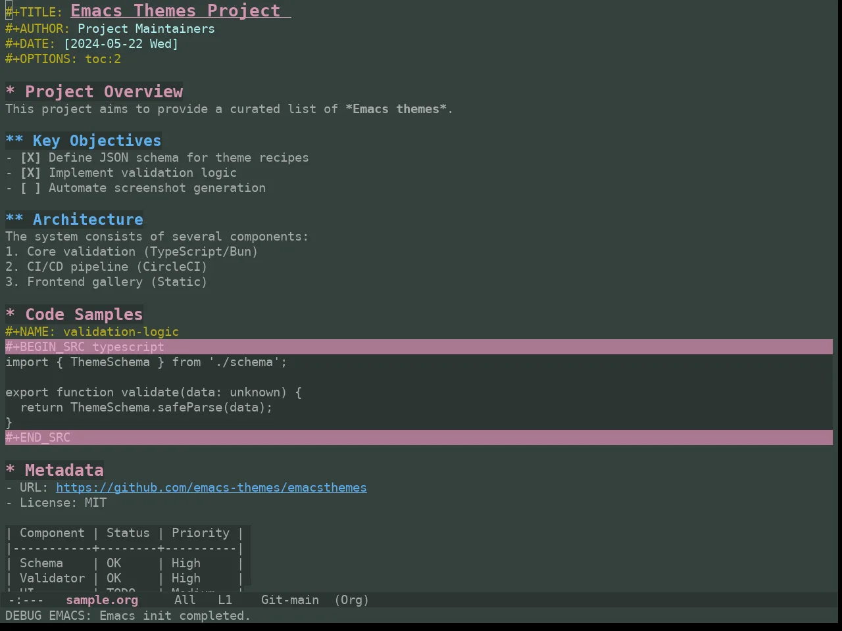This screenshot has width=842, height=631.
Task: Click the validation-logic block name
Action: click(x=121, y=332)
